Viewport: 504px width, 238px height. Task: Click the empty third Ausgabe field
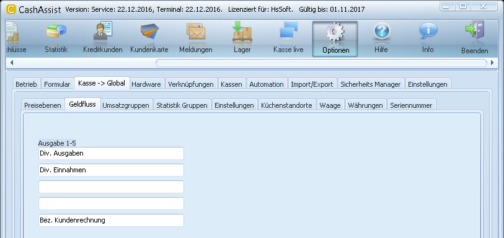(111, 187)
